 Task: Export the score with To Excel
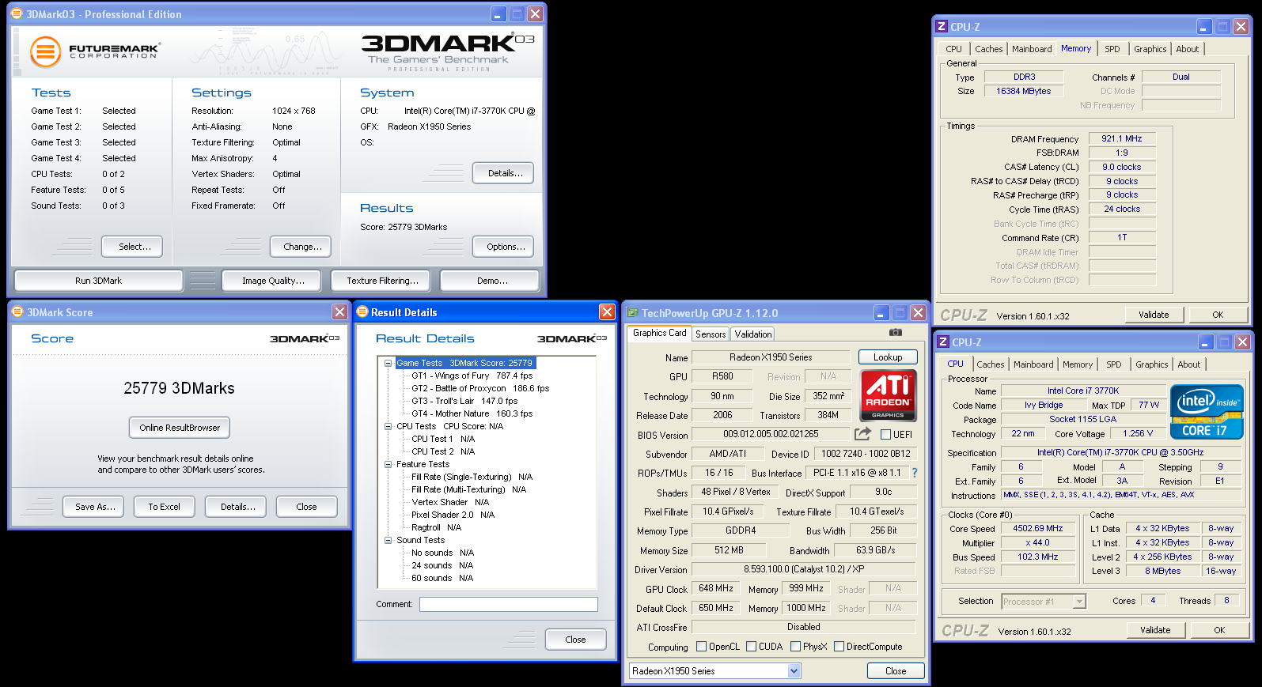[164, 507]
